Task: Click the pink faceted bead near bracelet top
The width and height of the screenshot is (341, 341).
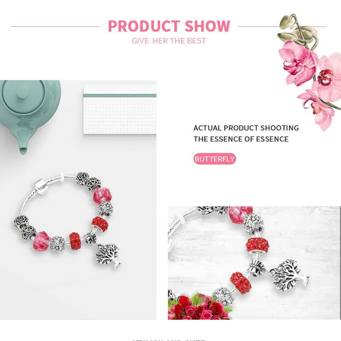Action: tap(102, 196)
